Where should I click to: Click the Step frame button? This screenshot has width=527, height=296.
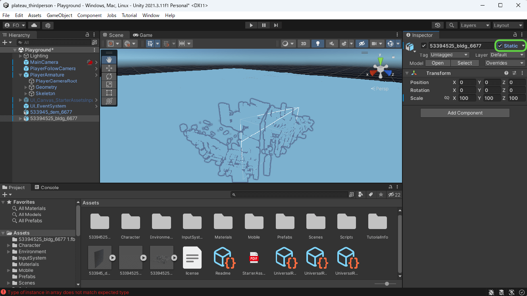(276, 25)
